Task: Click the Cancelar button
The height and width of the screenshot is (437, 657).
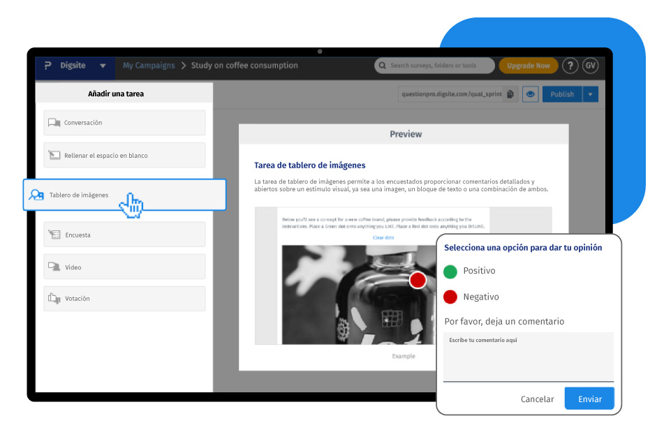Action: coord(537,399)
